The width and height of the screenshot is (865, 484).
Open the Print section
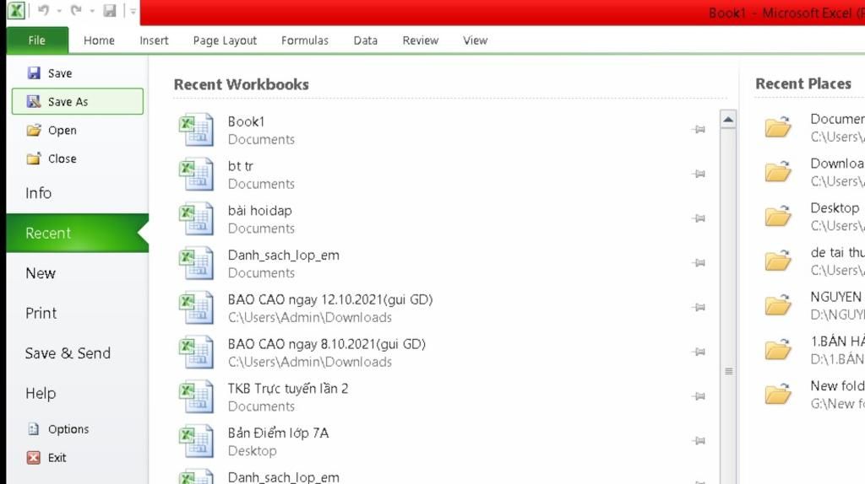[x=77, y=313]
